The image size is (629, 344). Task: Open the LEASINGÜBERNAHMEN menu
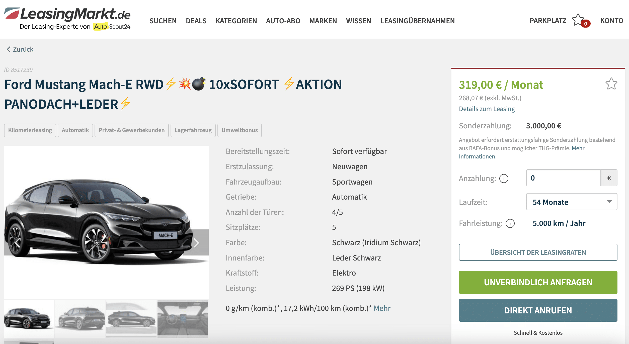pyautogui.click(x=418, y=21)
